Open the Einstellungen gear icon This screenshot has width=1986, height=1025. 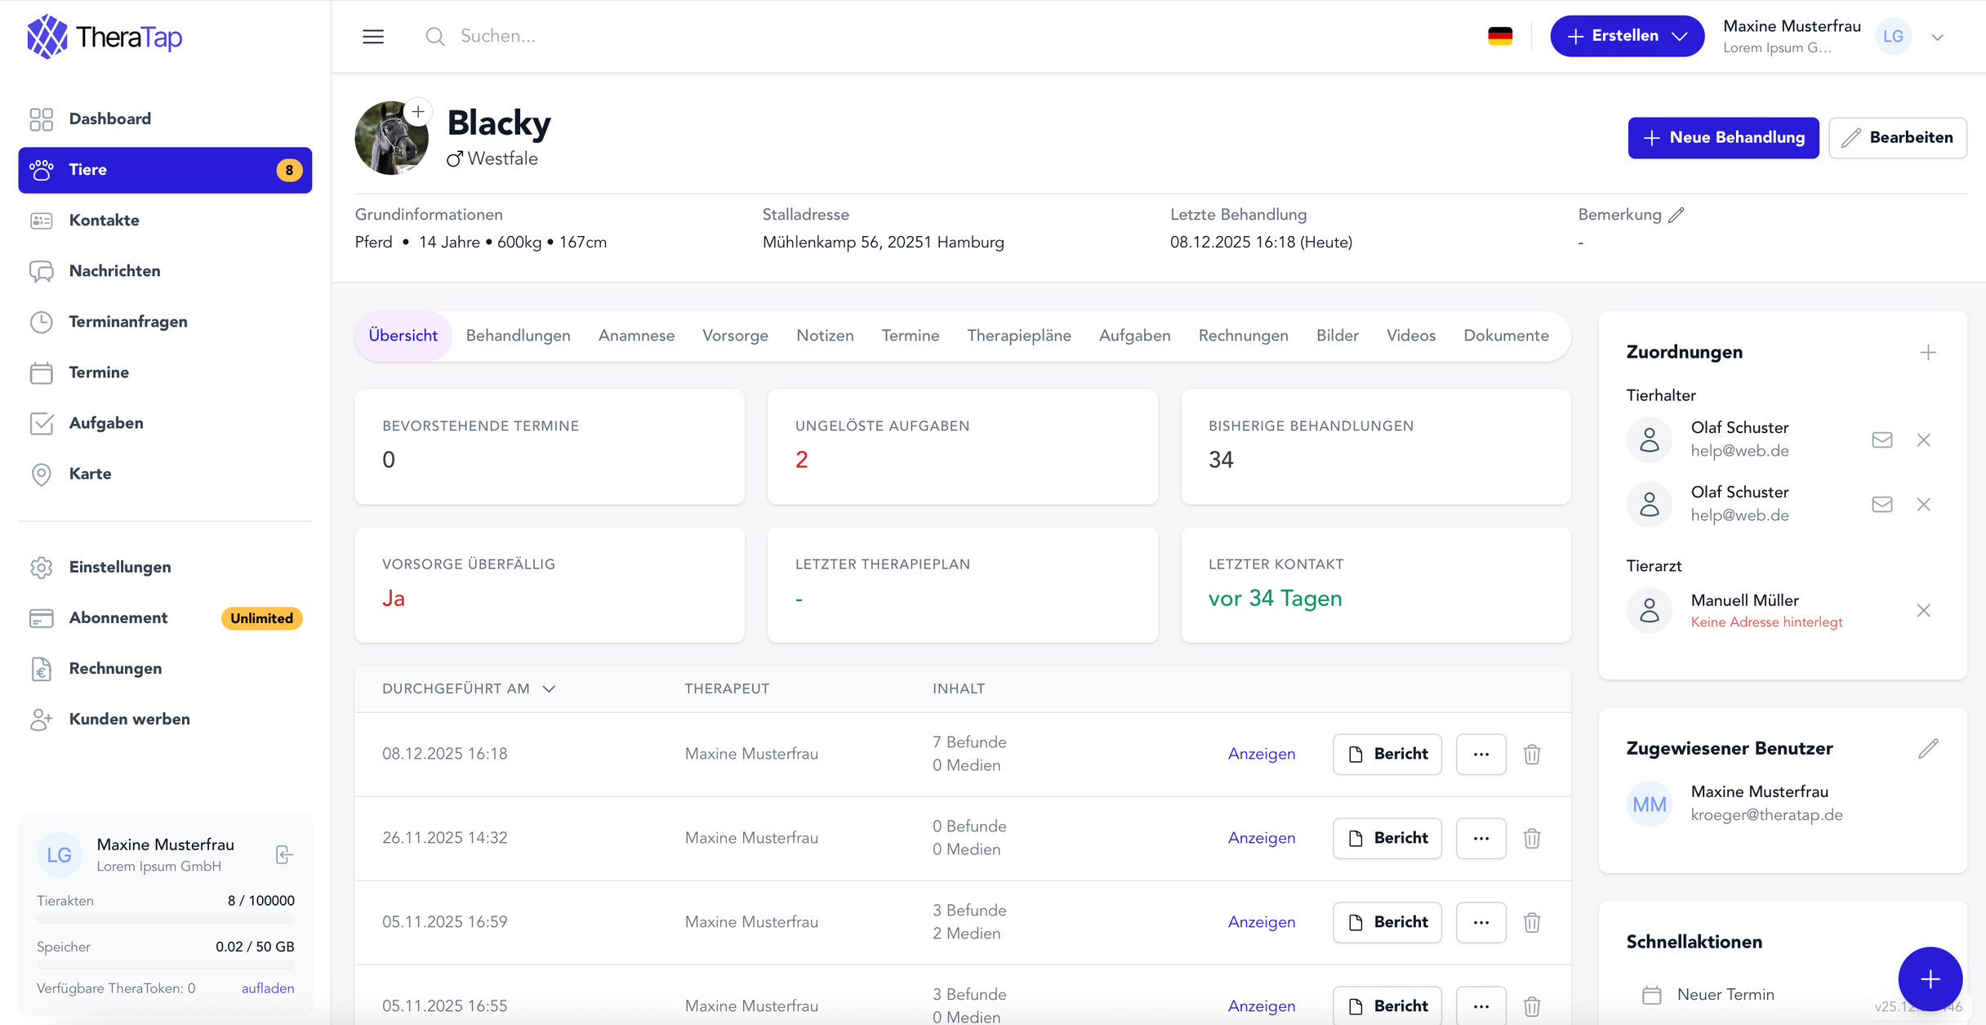click(x=42, y=567)
